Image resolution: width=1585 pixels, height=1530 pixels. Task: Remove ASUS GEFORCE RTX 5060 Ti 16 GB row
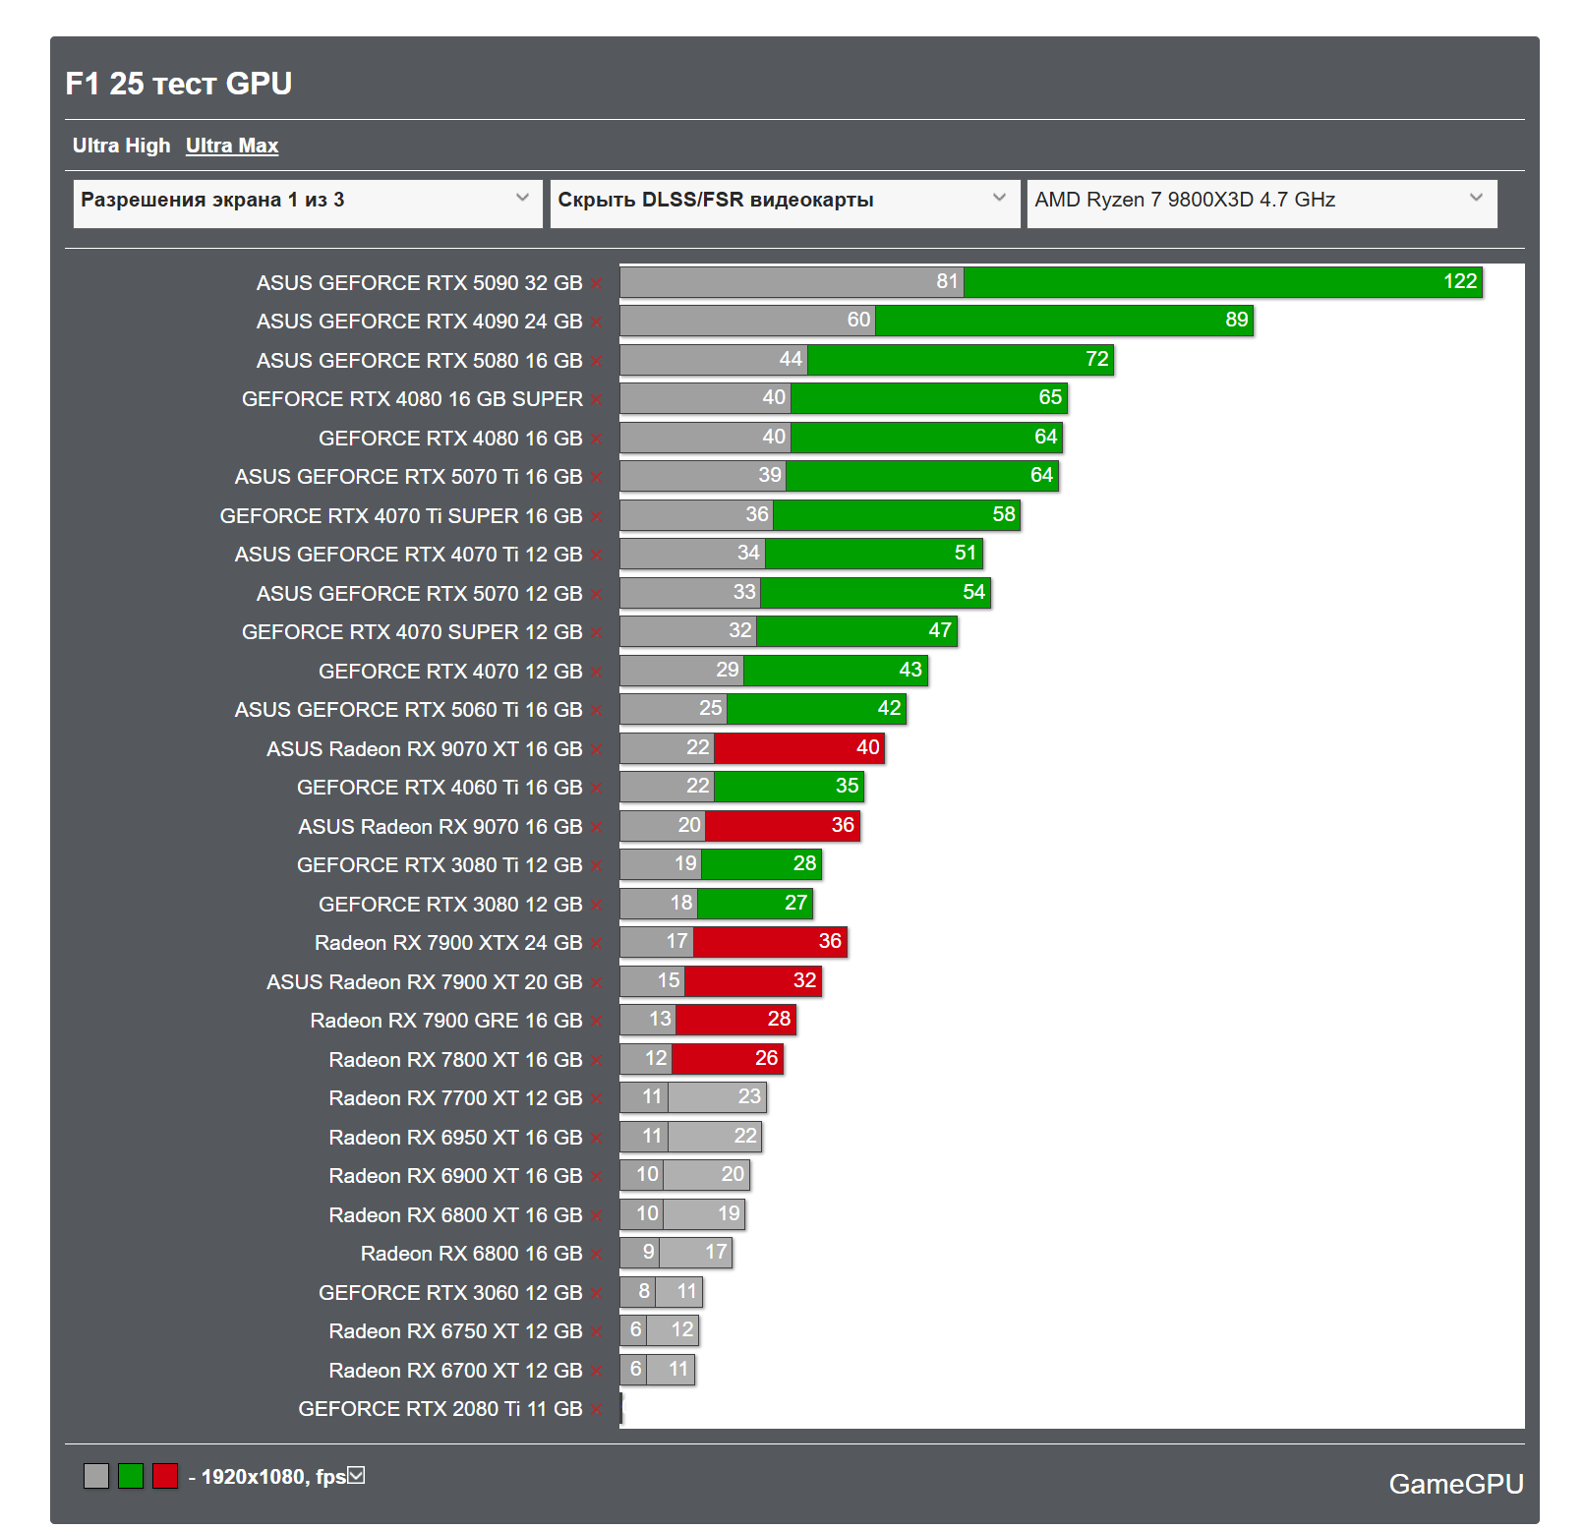[597, 711]
